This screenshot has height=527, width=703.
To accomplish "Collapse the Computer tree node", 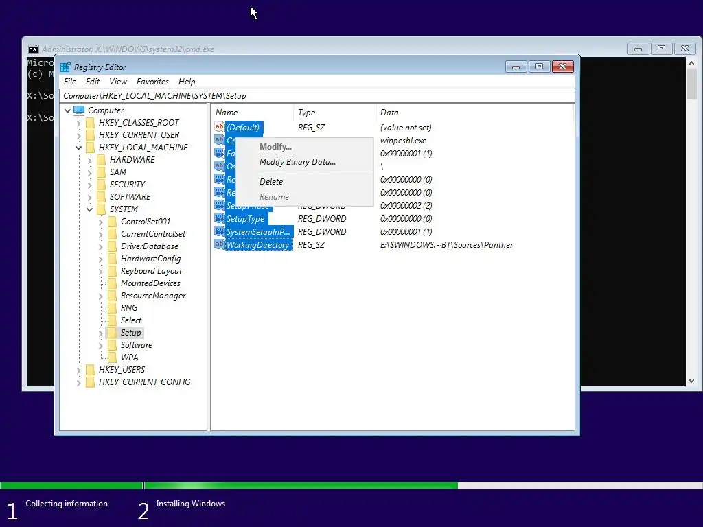I will click(68, 110).
